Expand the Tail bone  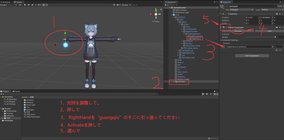tap(178, 55)
